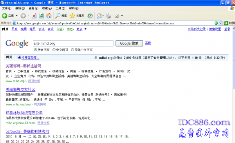The width and height of the screenshot is (235, 143).
Task: Click the red Stop loading icon
Action: (34, 16)
